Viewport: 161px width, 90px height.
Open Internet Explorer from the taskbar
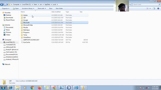(x=10, y=88)
